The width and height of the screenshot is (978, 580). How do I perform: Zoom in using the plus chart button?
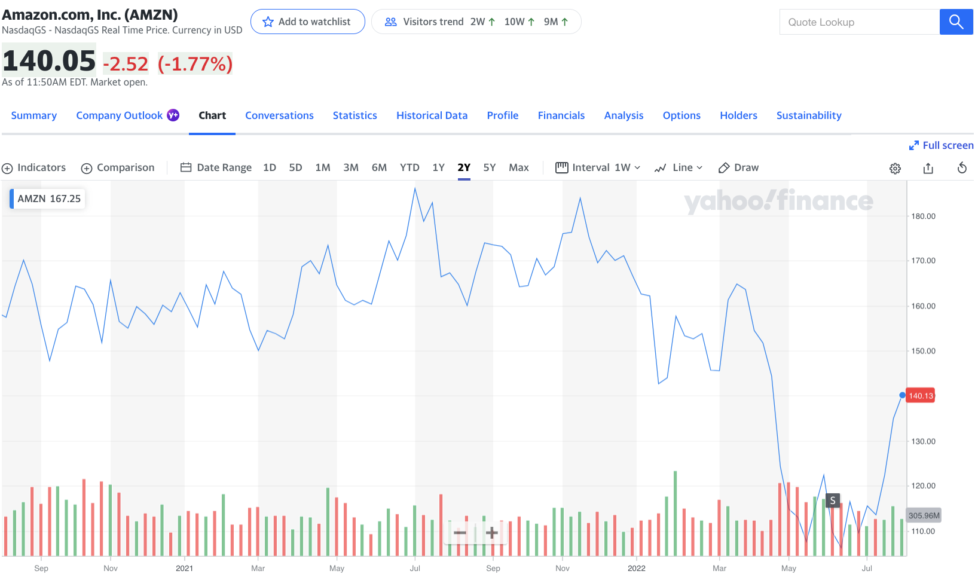pos(491,533)
